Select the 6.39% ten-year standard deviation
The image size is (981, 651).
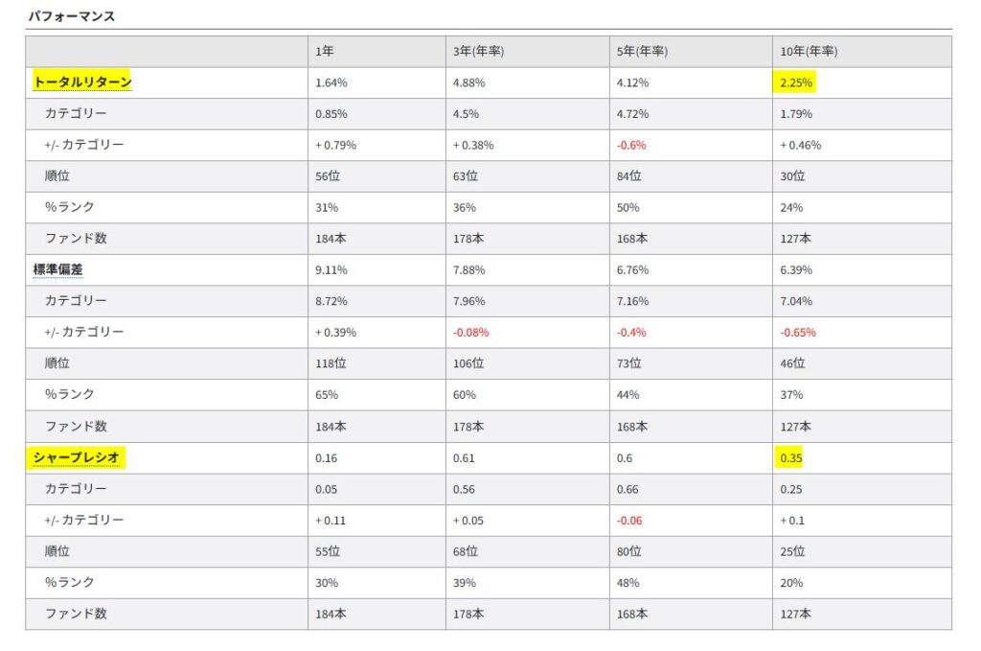pyautogui.click(x=796, y=269)
